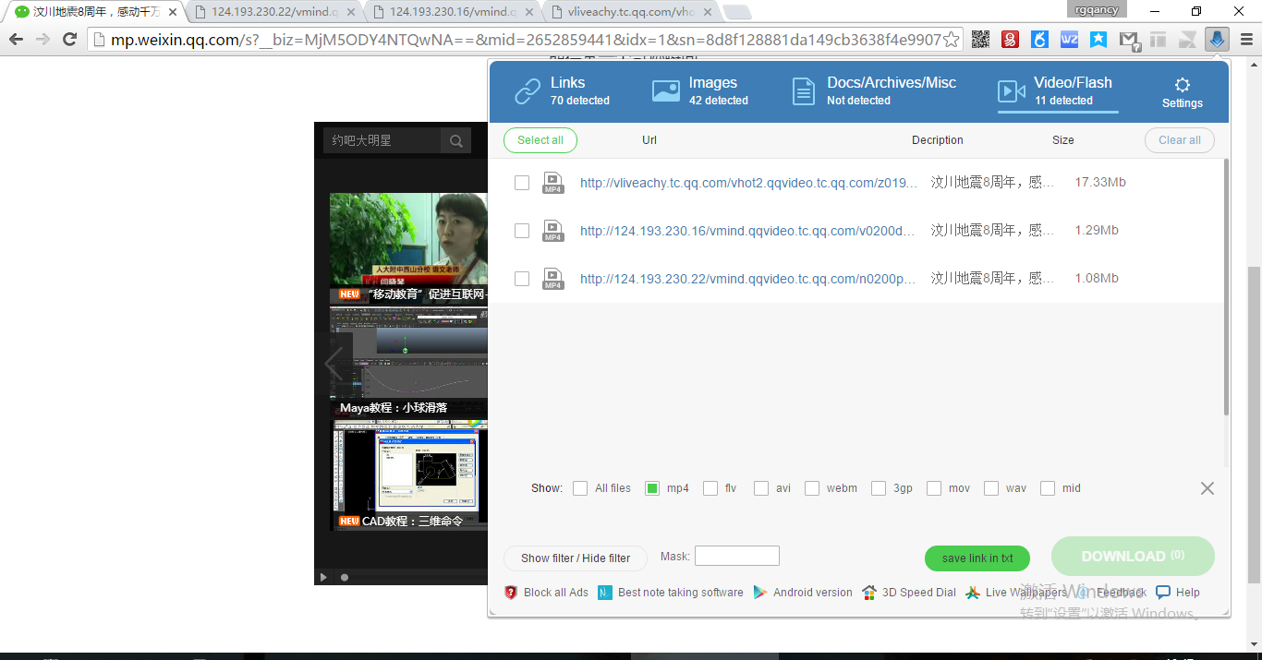The height and width of the screenshot is (660, 1262).
Task: Click MP4 icon of 124.193.230.16 row
Action: click(x=553, y=231)
